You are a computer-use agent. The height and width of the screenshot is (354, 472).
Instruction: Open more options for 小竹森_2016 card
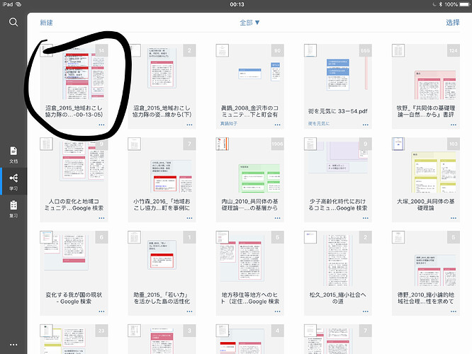189,218
